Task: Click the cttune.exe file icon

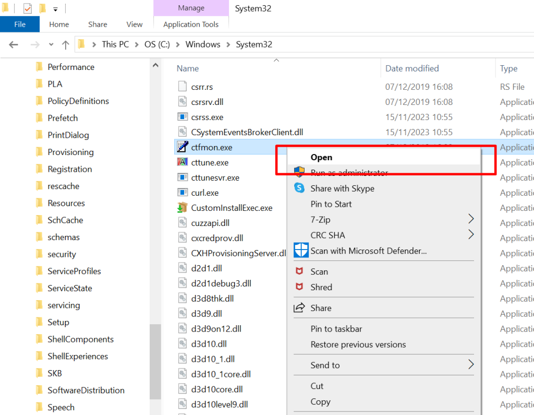Action: pyautogui.click(x=182, y=162)
